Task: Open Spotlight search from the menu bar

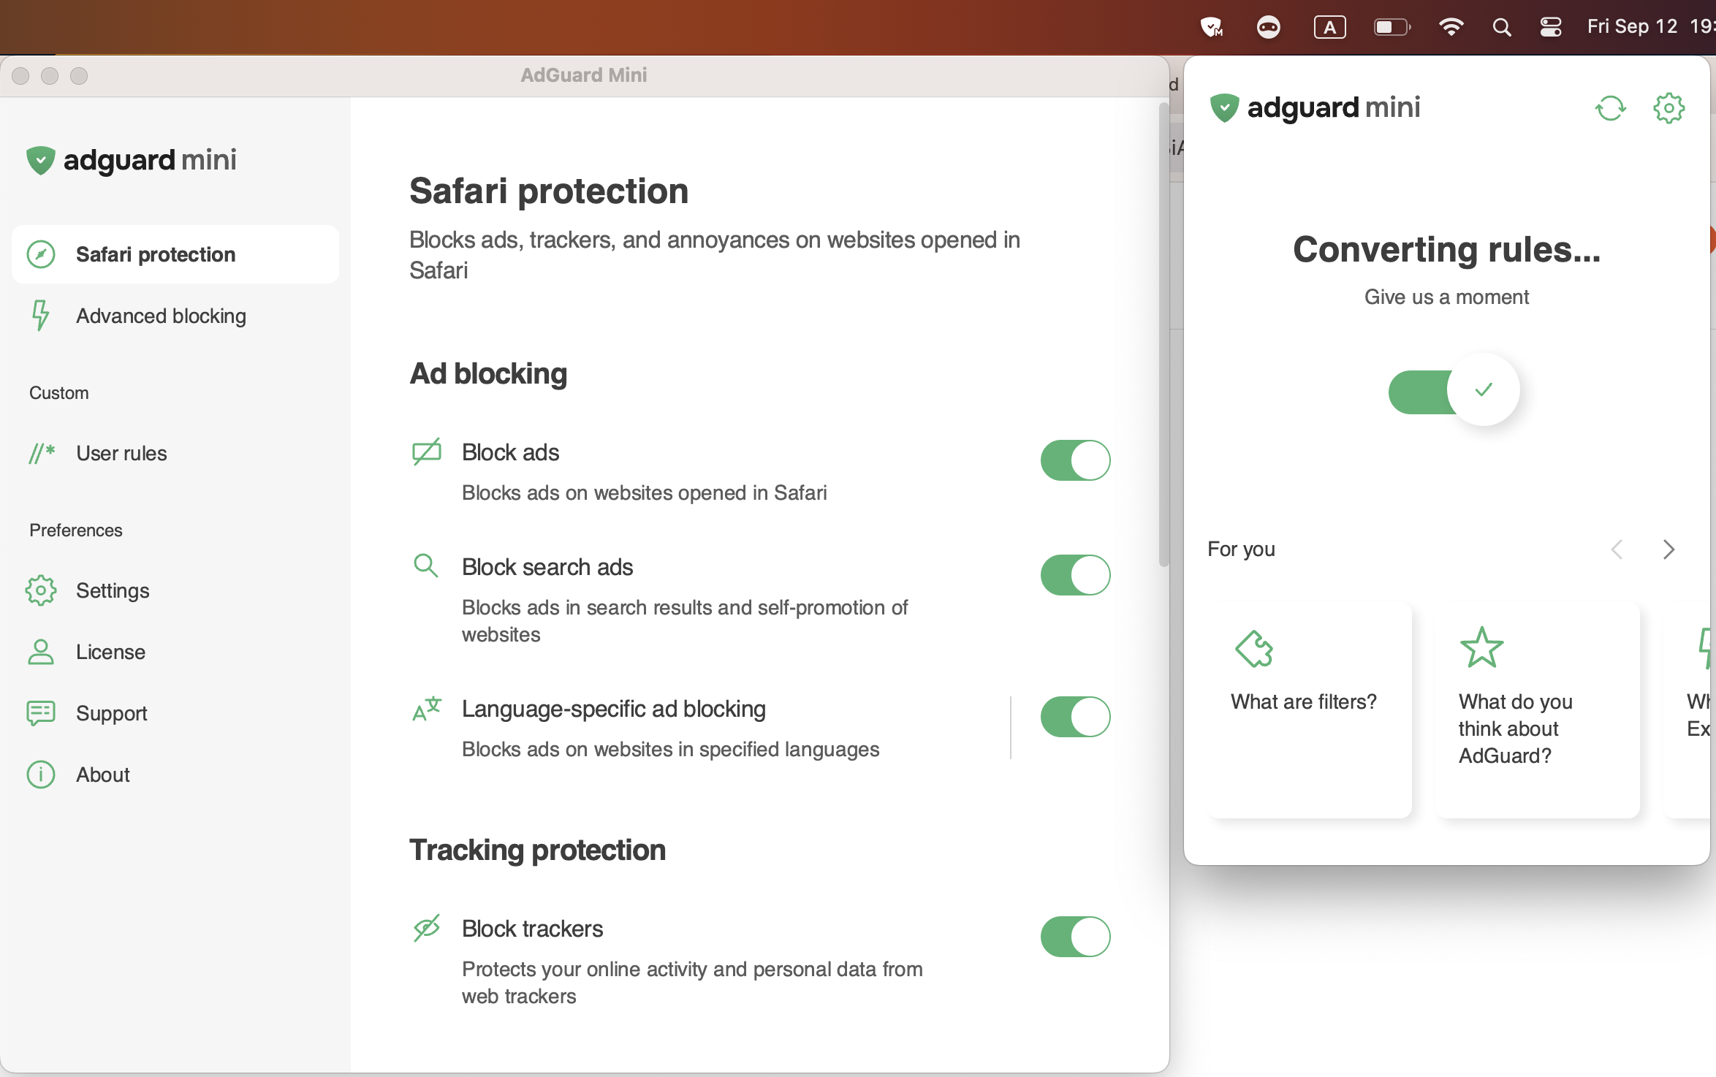Action: coord(1501,27)
